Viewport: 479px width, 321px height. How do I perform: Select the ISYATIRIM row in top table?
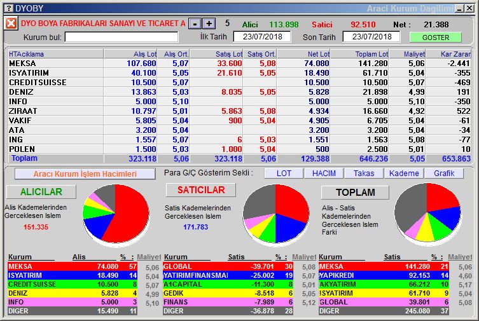(239, 73)
